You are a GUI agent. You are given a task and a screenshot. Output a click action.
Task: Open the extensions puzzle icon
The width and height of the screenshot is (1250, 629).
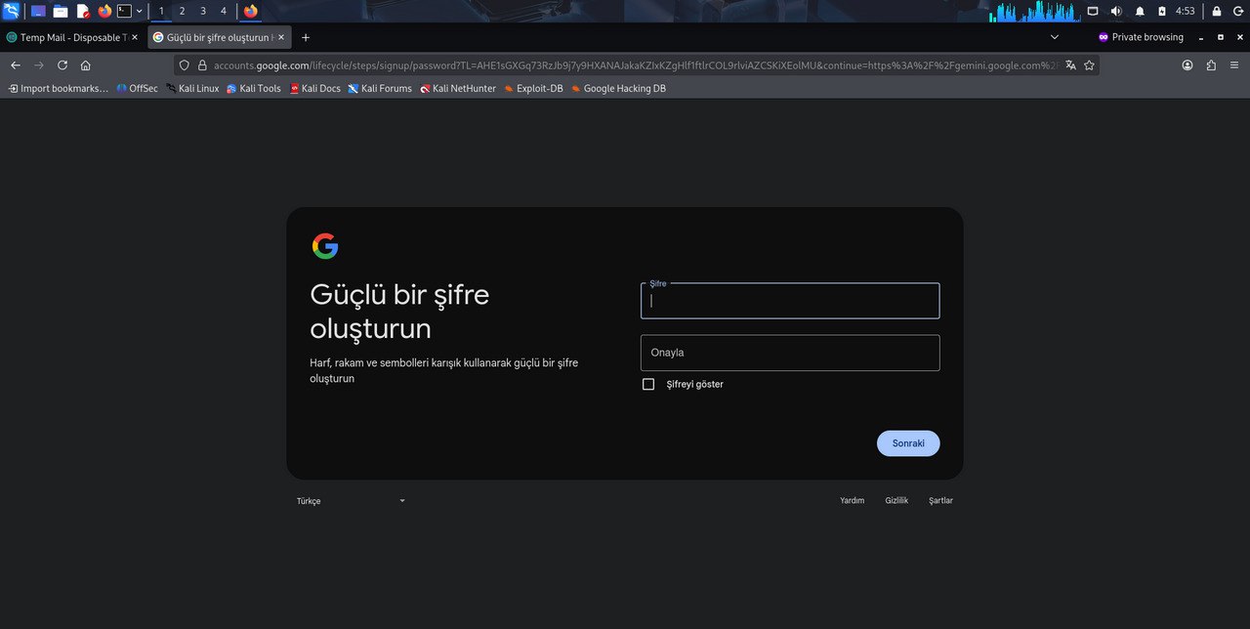[1211, 65]
